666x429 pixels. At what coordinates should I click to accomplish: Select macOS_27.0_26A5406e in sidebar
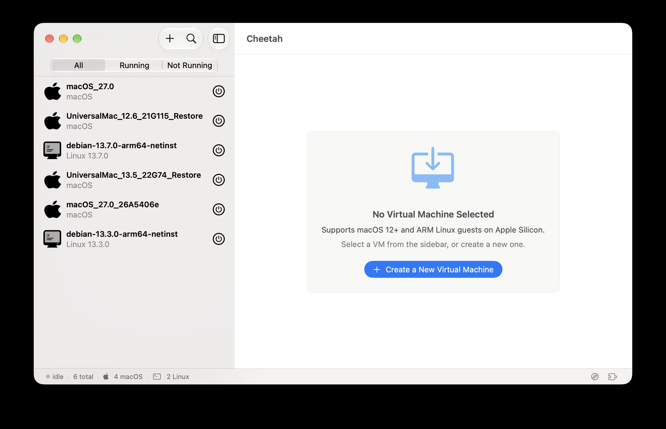point(134,210)
